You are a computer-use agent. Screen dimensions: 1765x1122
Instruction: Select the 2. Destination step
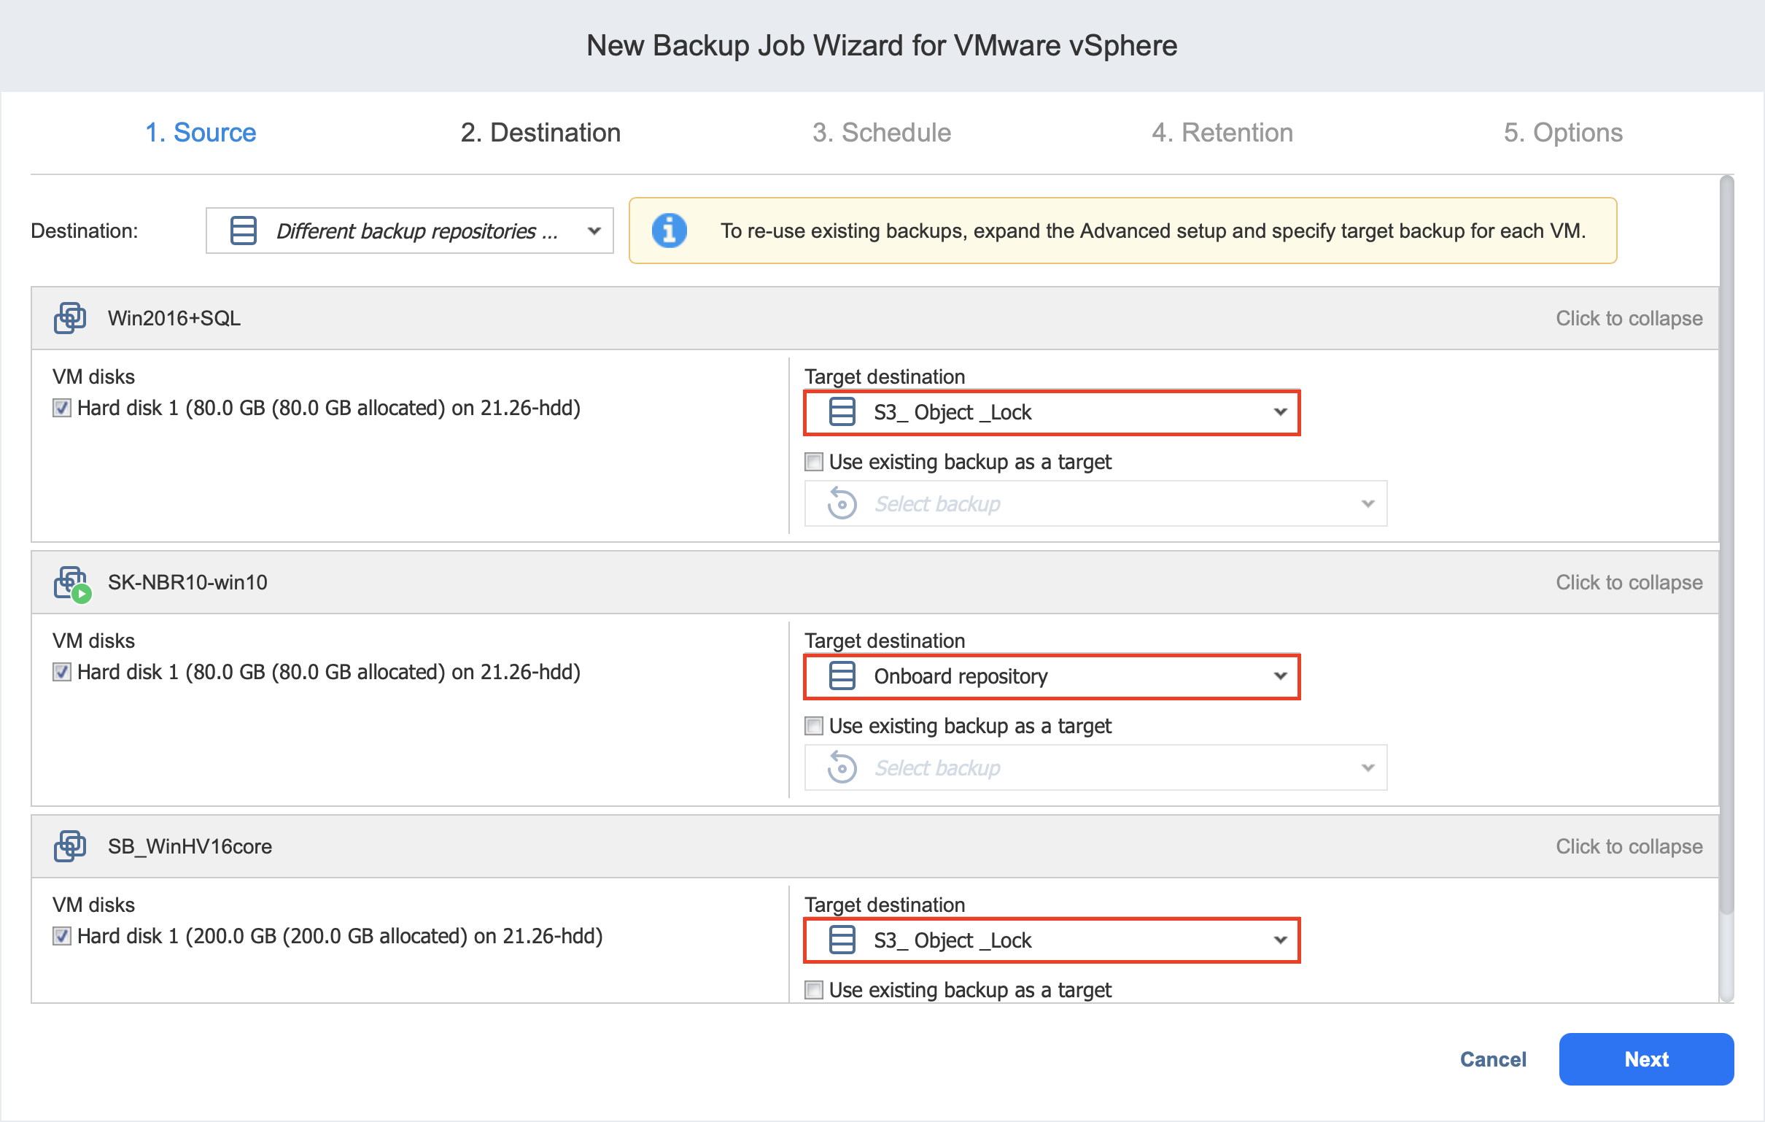tap(541, 133)
